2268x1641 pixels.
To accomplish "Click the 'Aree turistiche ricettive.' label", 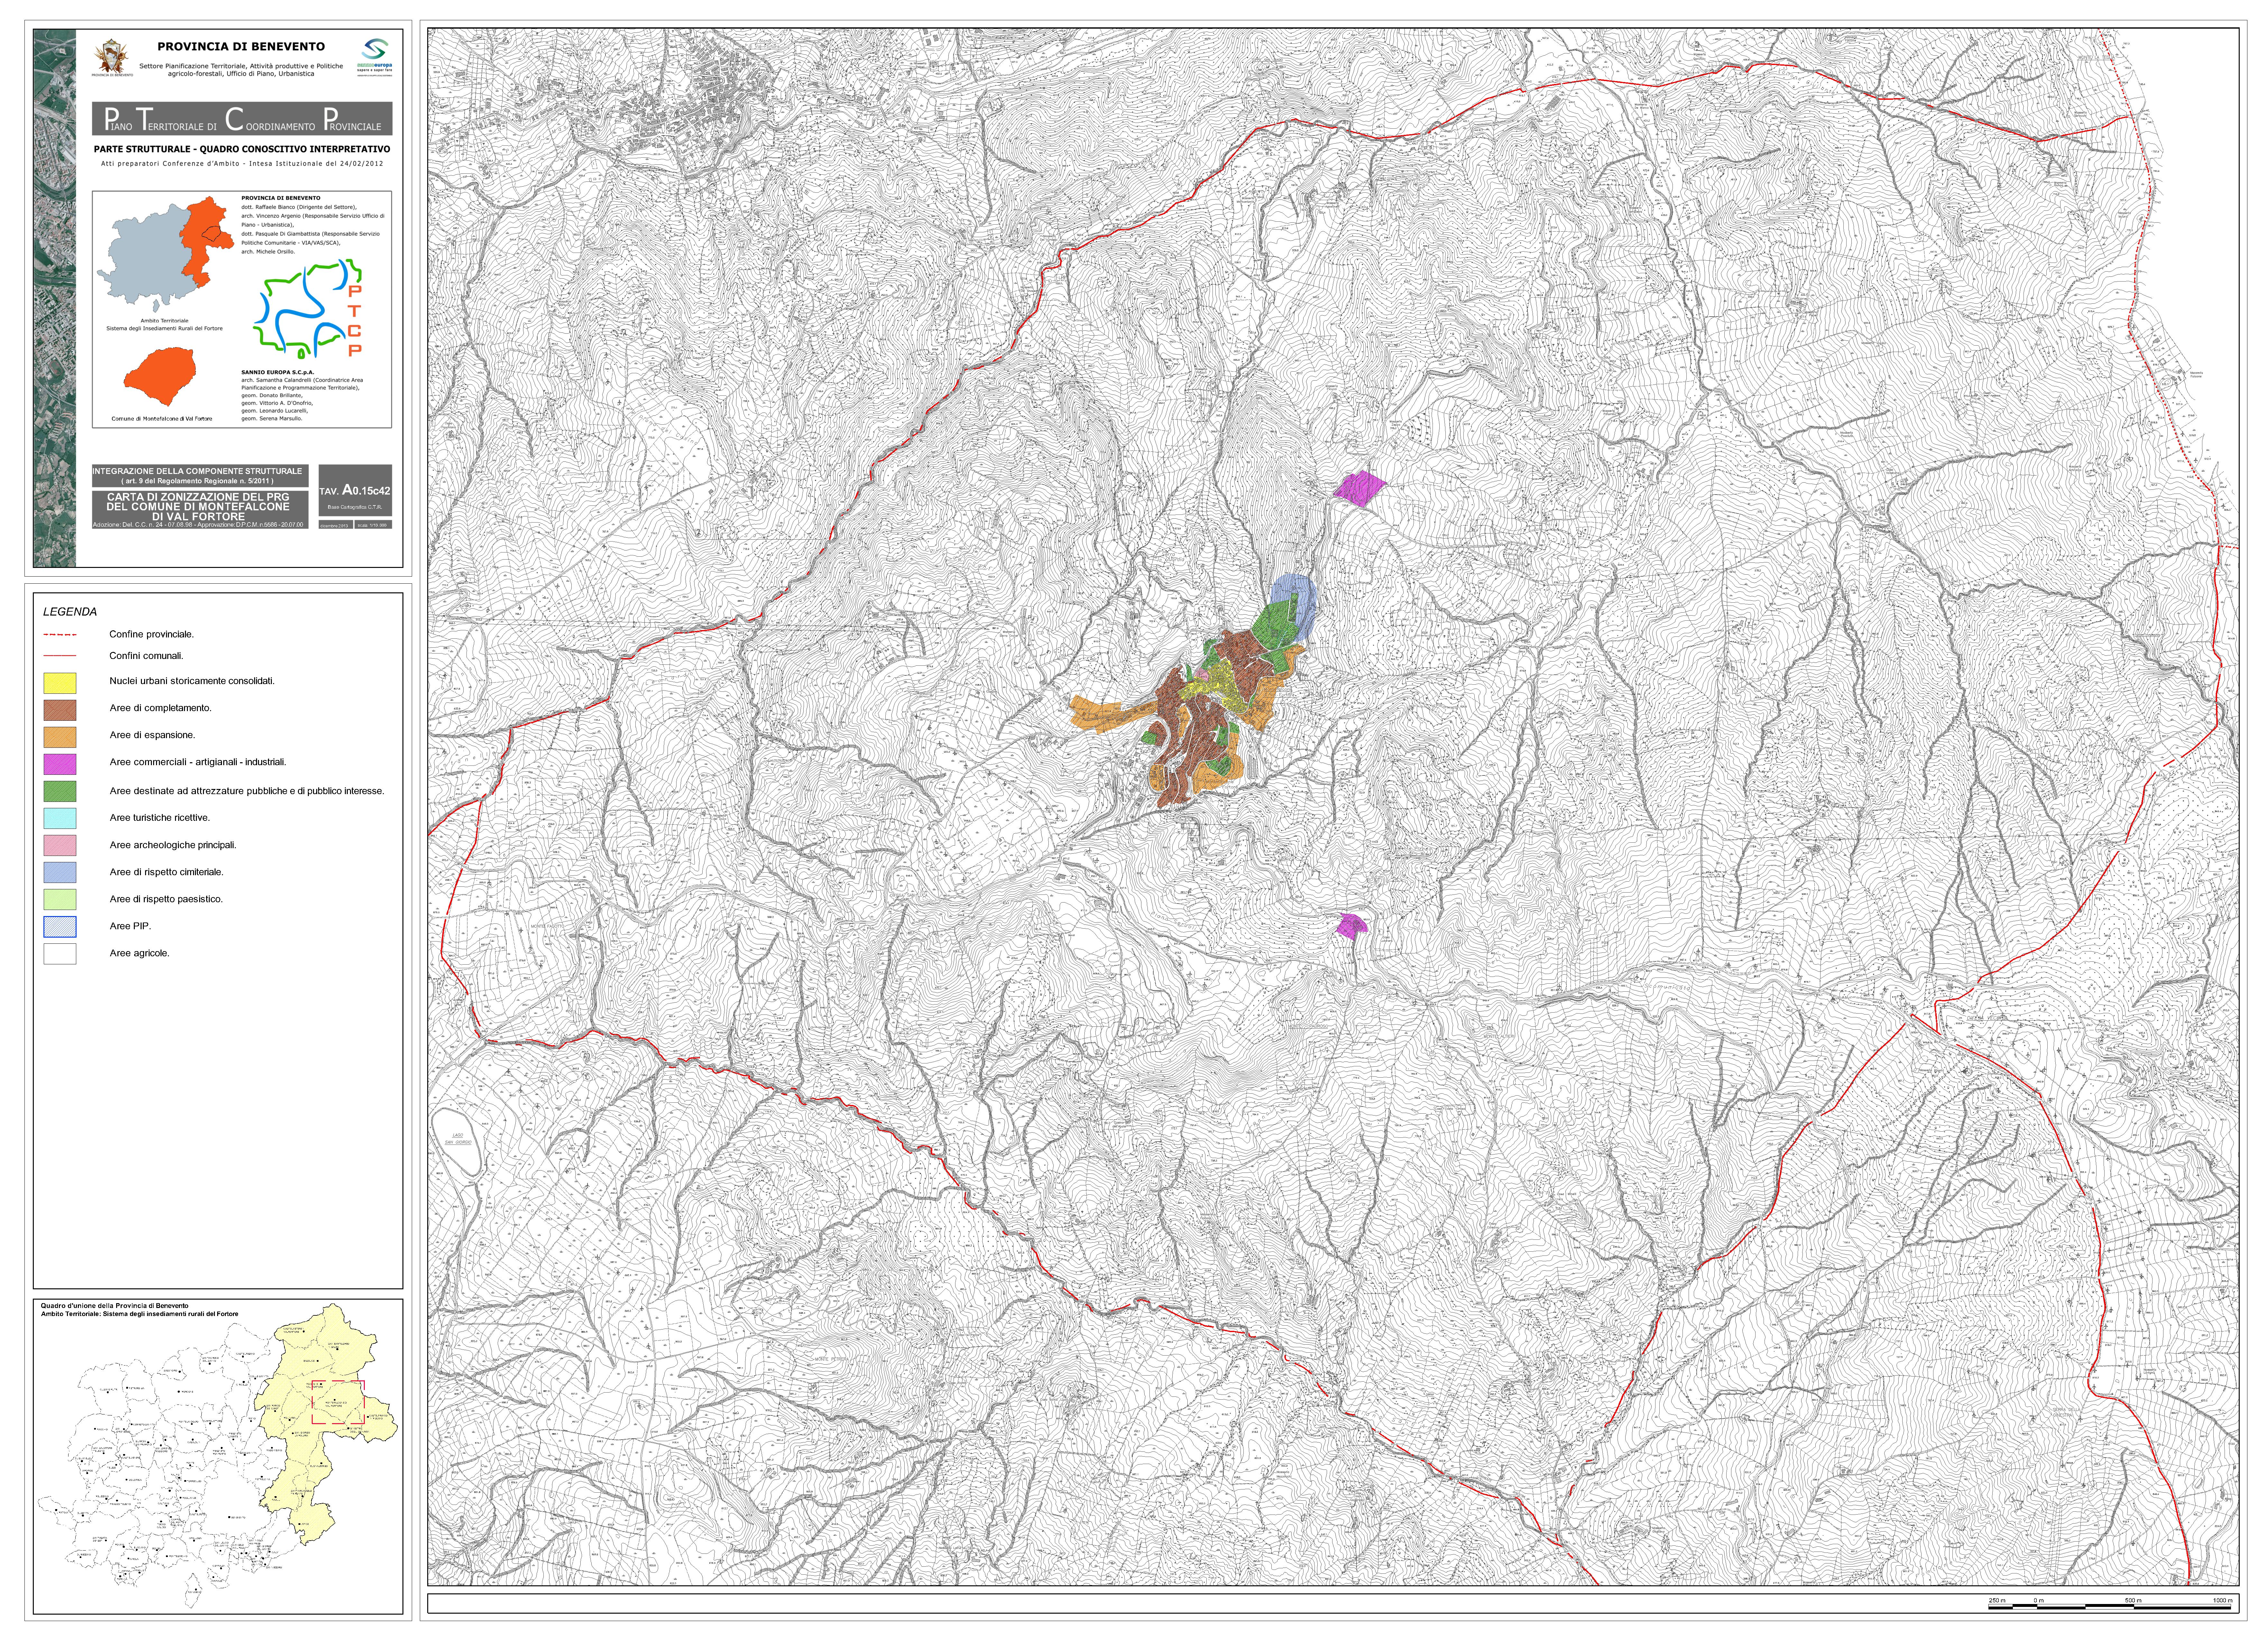I will tap(160, 818).
